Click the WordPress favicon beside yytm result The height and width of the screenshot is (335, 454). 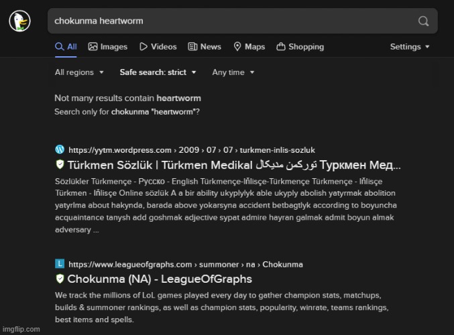coord(60,149)
